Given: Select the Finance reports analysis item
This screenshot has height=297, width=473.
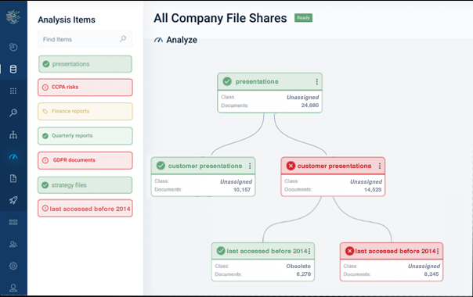Looking at the screenshot, I should [x=85, y=112].
